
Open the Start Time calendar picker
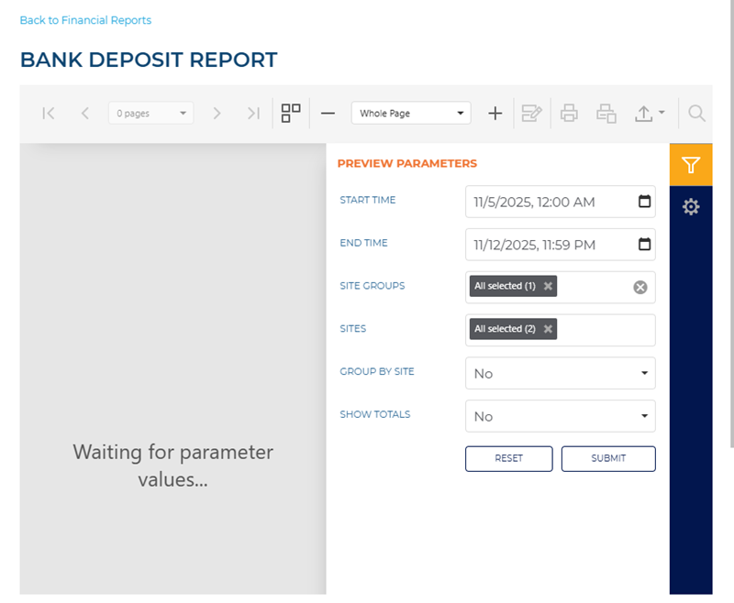click(x=644, y=202)
